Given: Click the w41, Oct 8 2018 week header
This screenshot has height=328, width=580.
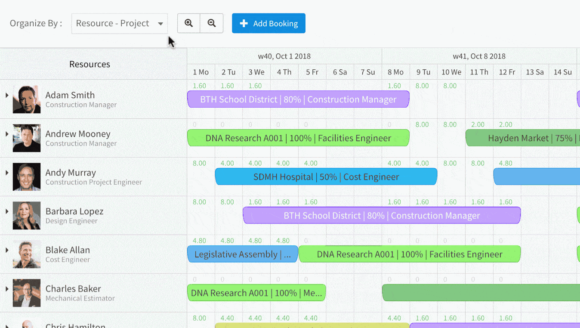Looking at the screenshot, I should coord(479,56).
